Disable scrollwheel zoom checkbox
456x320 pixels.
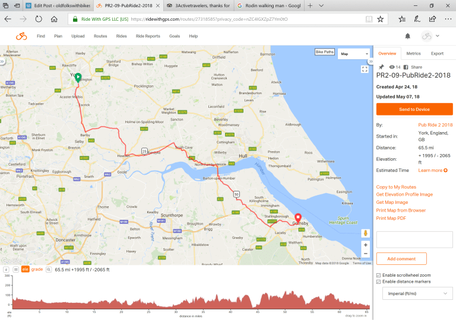(379, 275)
